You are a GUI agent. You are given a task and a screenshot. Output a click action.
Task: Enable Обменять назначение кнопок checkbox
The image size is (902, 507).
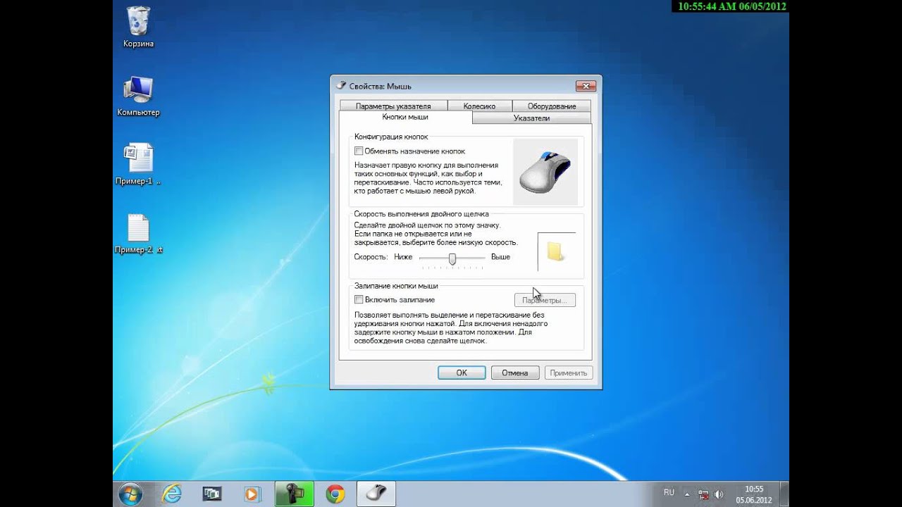(x=359, y=151)
